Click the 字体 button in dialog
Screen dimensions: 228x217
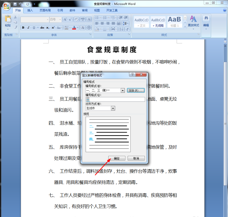136,90
